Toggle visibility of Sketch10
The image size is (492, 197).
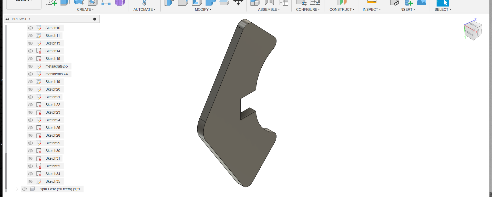(30, 28)
